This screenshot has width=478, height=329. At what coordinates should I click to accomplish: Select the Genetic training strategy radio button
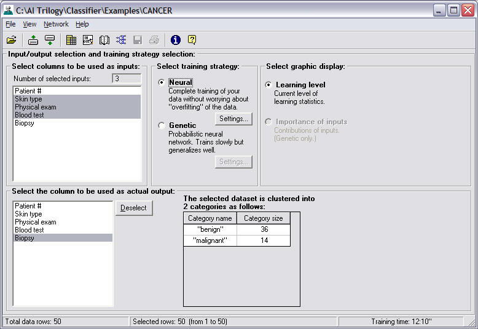tap(162, 125)
